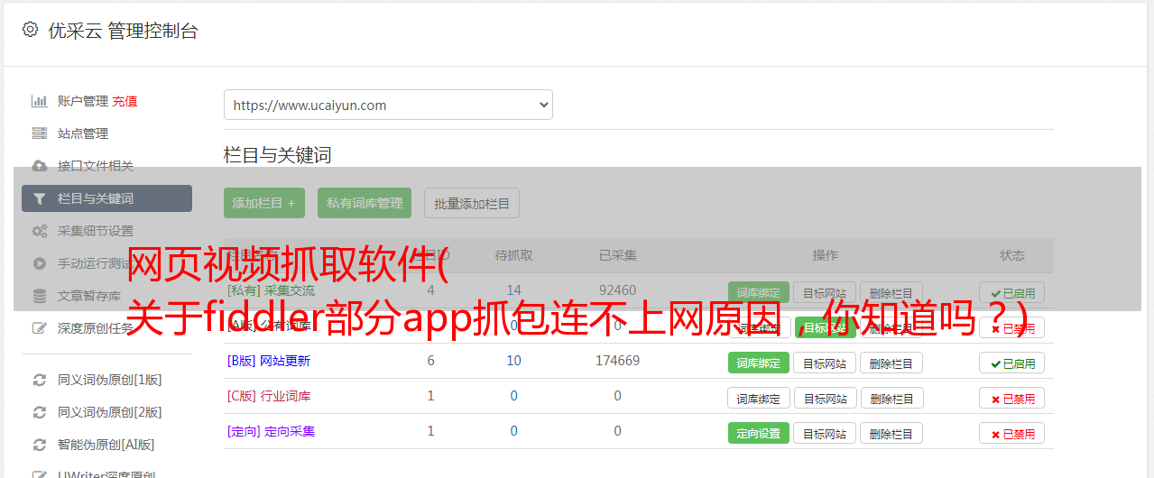
Task: Click 目标网站 in the 定向采集 row
Action: 825,433
